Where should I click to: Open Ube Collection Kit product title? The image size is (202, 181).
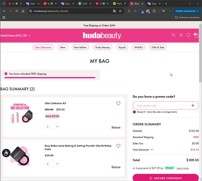coord(55,103)
